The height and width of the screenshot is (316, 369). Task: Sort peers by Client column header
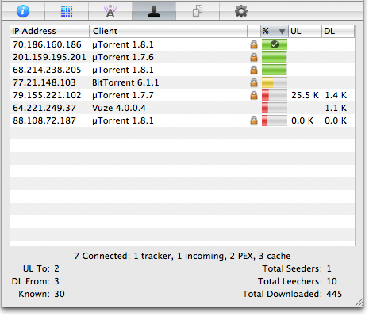click(x=168, y=31)
